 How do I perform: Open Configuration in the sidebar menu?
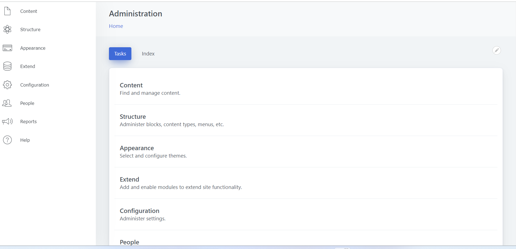(x=34, y=85)
